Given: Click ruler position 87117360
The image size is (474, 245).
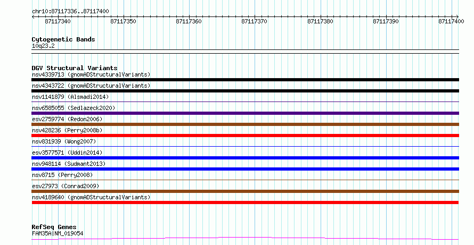Looking at the screenshot, I should coord(189,21).
